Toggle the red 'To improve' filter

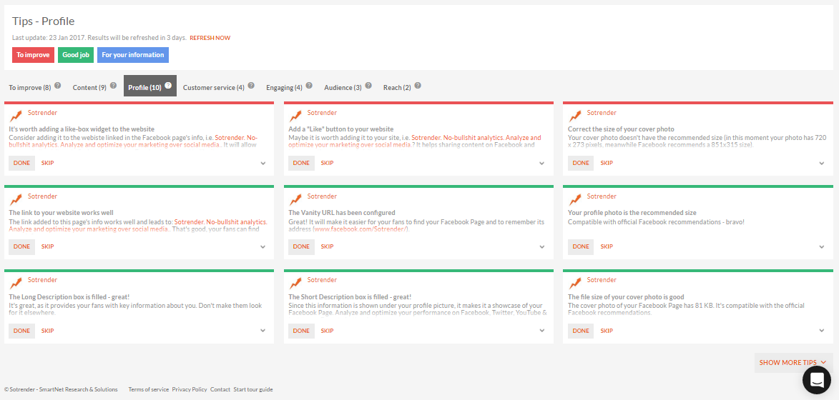coord(33,55)
